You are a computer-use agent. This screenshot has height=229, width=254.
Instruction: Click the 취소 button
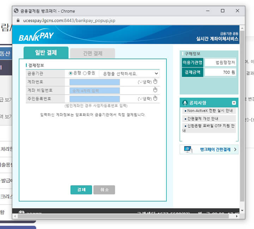pyautogui.click(x=104, y=190)
